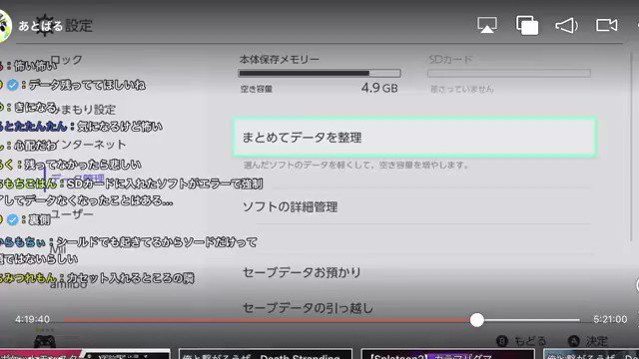Tap the AirPlay cast icon
The height and width of the screenshot is (359, 639).
click(487, 25)
